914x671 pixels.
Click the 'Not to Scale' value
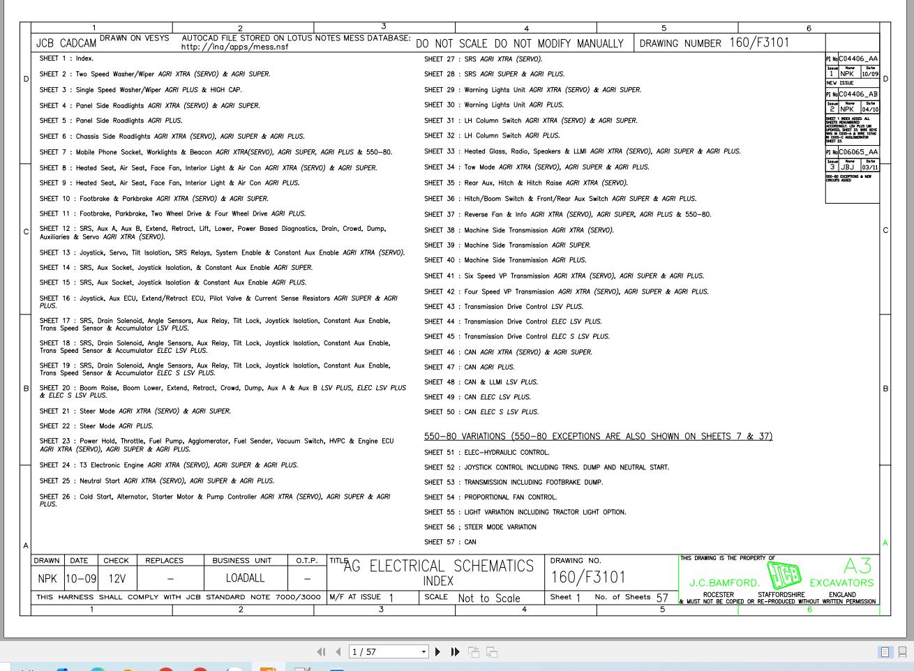tap(489, 598)
